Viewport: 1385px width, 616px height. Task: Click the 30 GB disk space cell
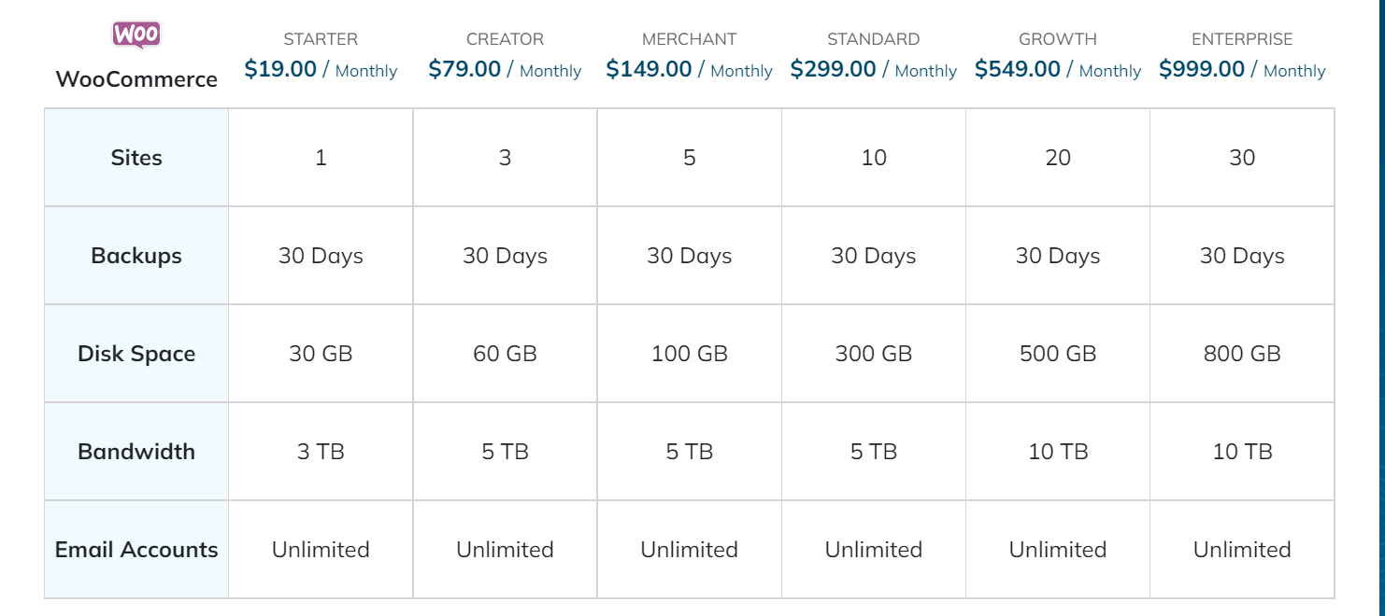click(321, 354)
